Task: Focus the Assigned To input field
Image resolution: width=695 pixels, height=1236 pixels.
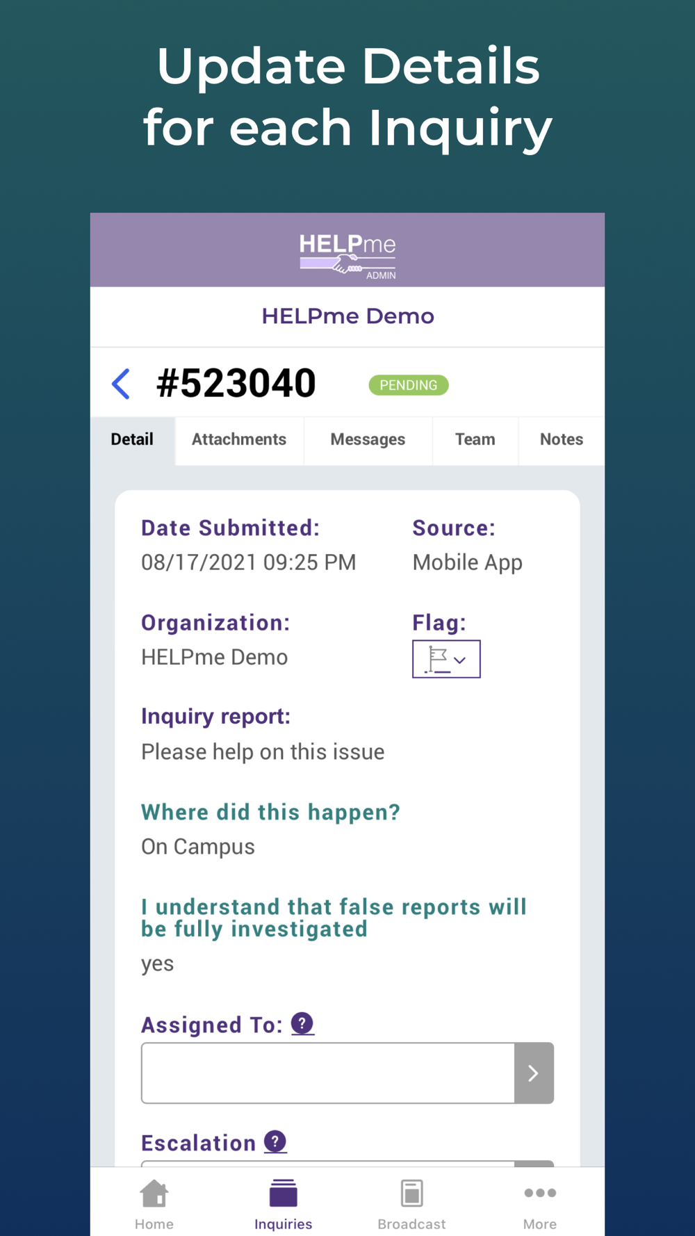Action: [328, 1073]
